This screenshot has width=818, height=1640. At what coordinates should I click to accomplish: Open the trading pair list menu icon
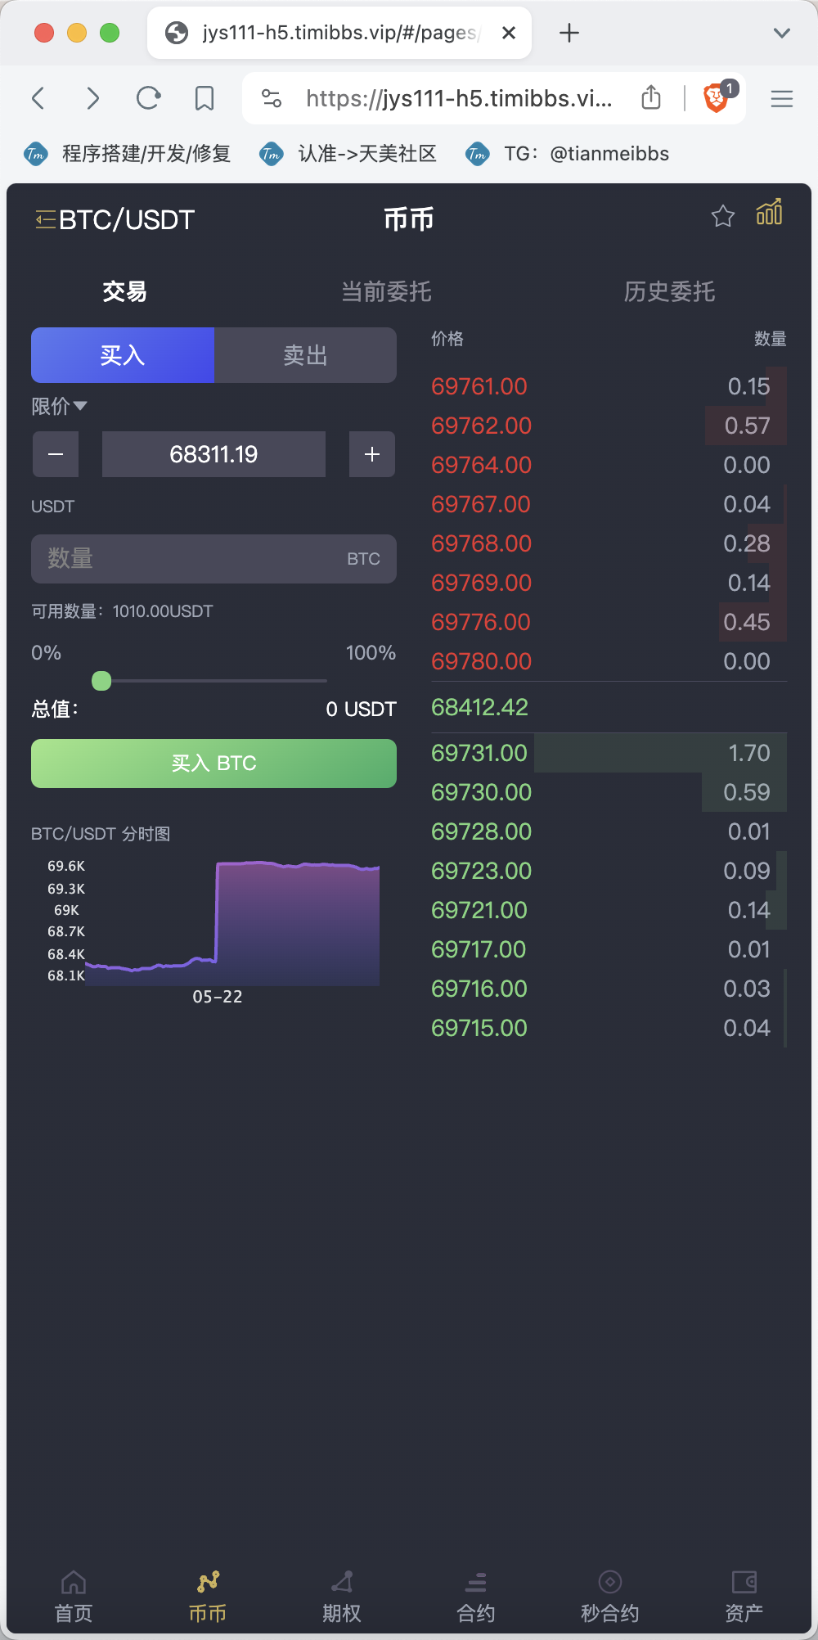click(x=45, y=219)
